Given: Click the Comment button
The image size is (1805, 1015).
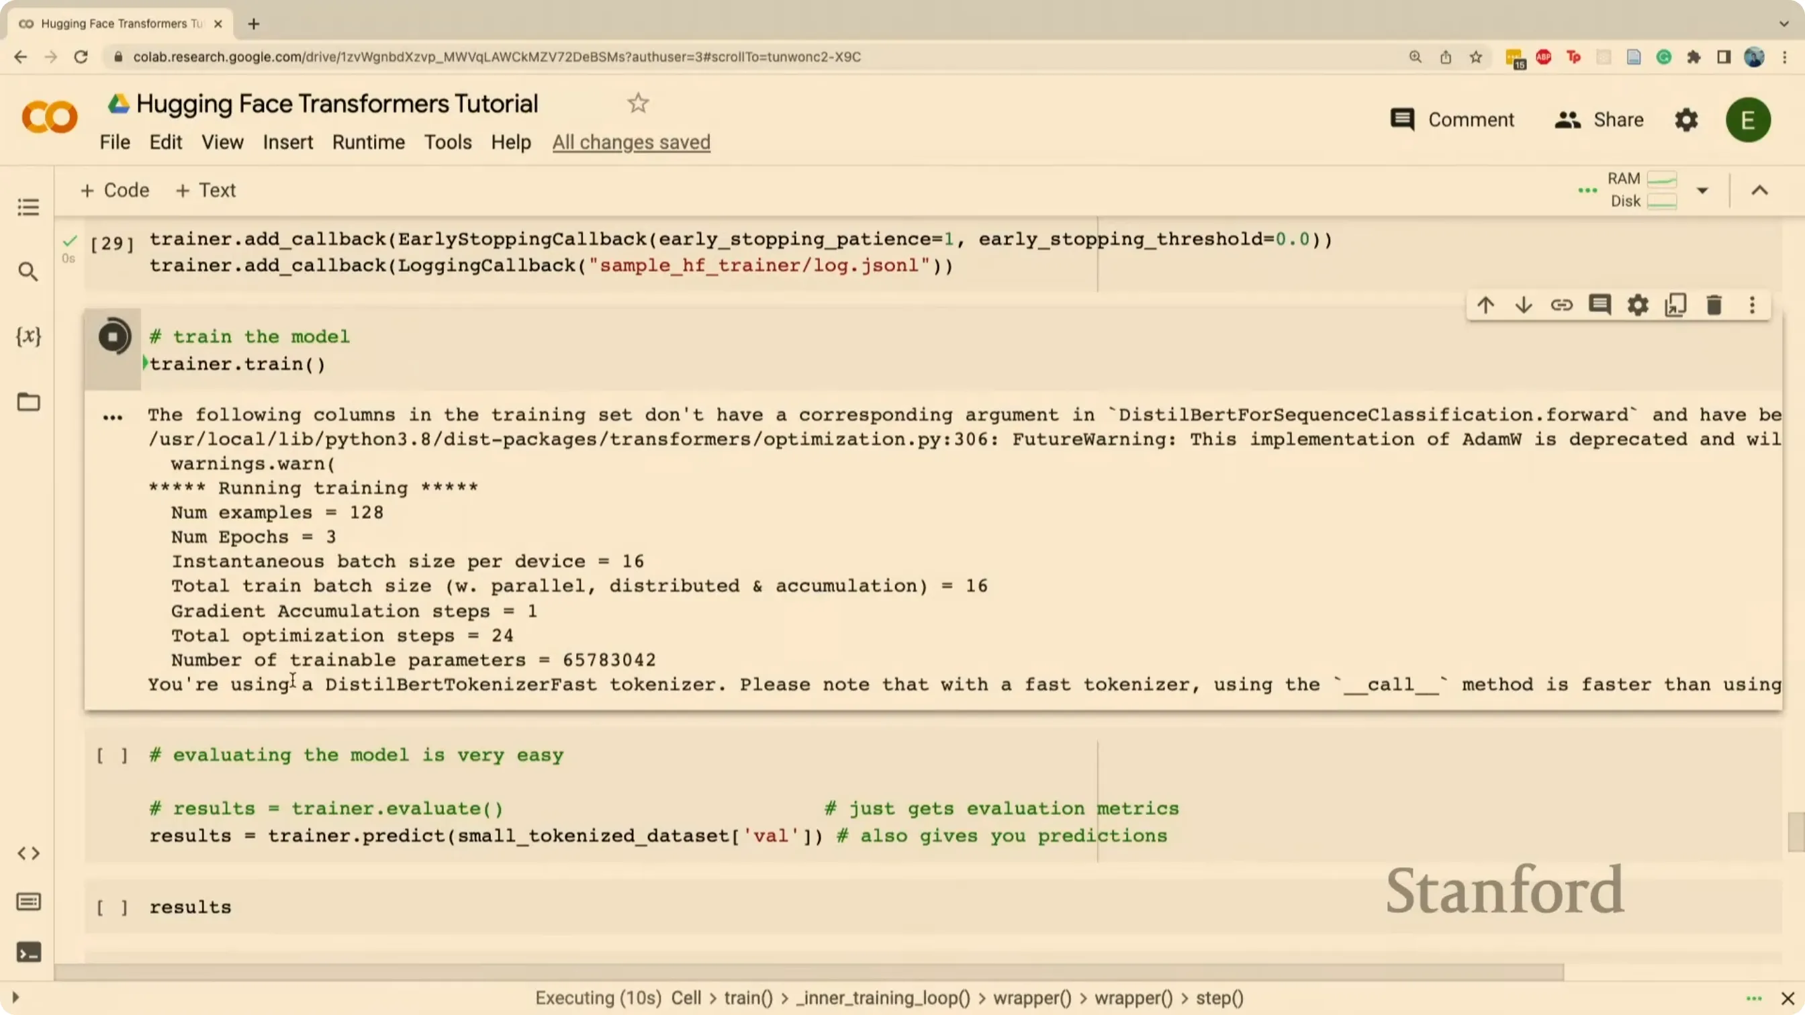Looking at the screenshot, I should 1452,119.
